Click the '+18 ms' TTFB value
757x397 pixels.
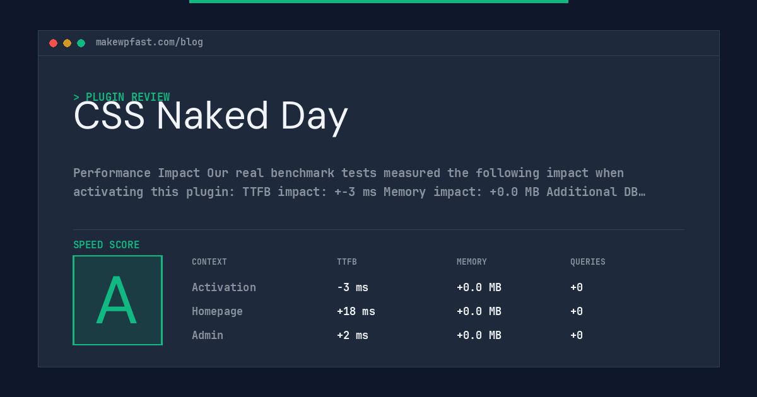pos(356,311)
